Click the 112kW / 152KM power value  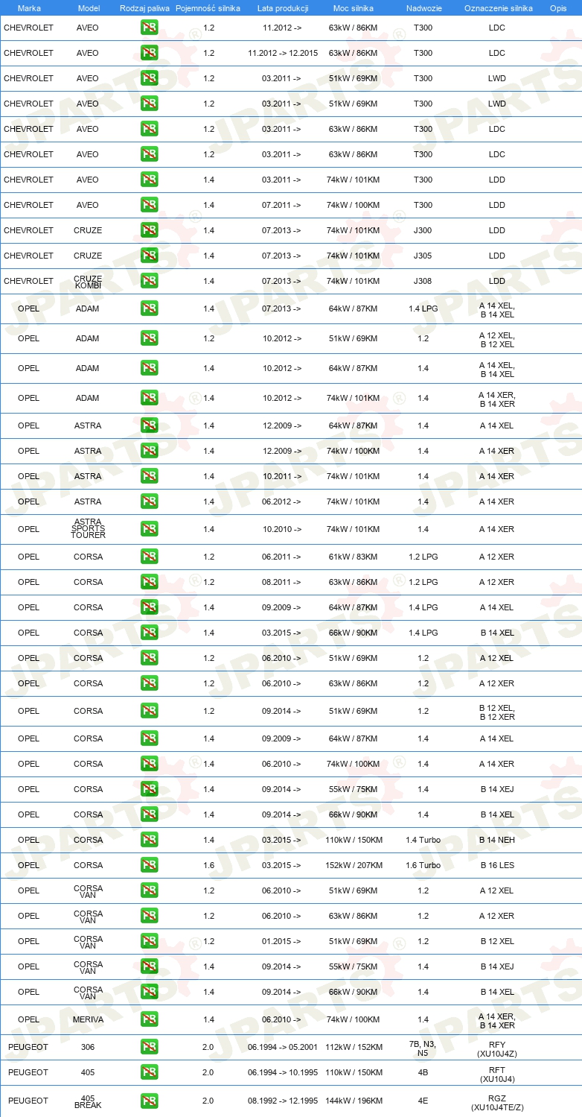(354, 1047)
